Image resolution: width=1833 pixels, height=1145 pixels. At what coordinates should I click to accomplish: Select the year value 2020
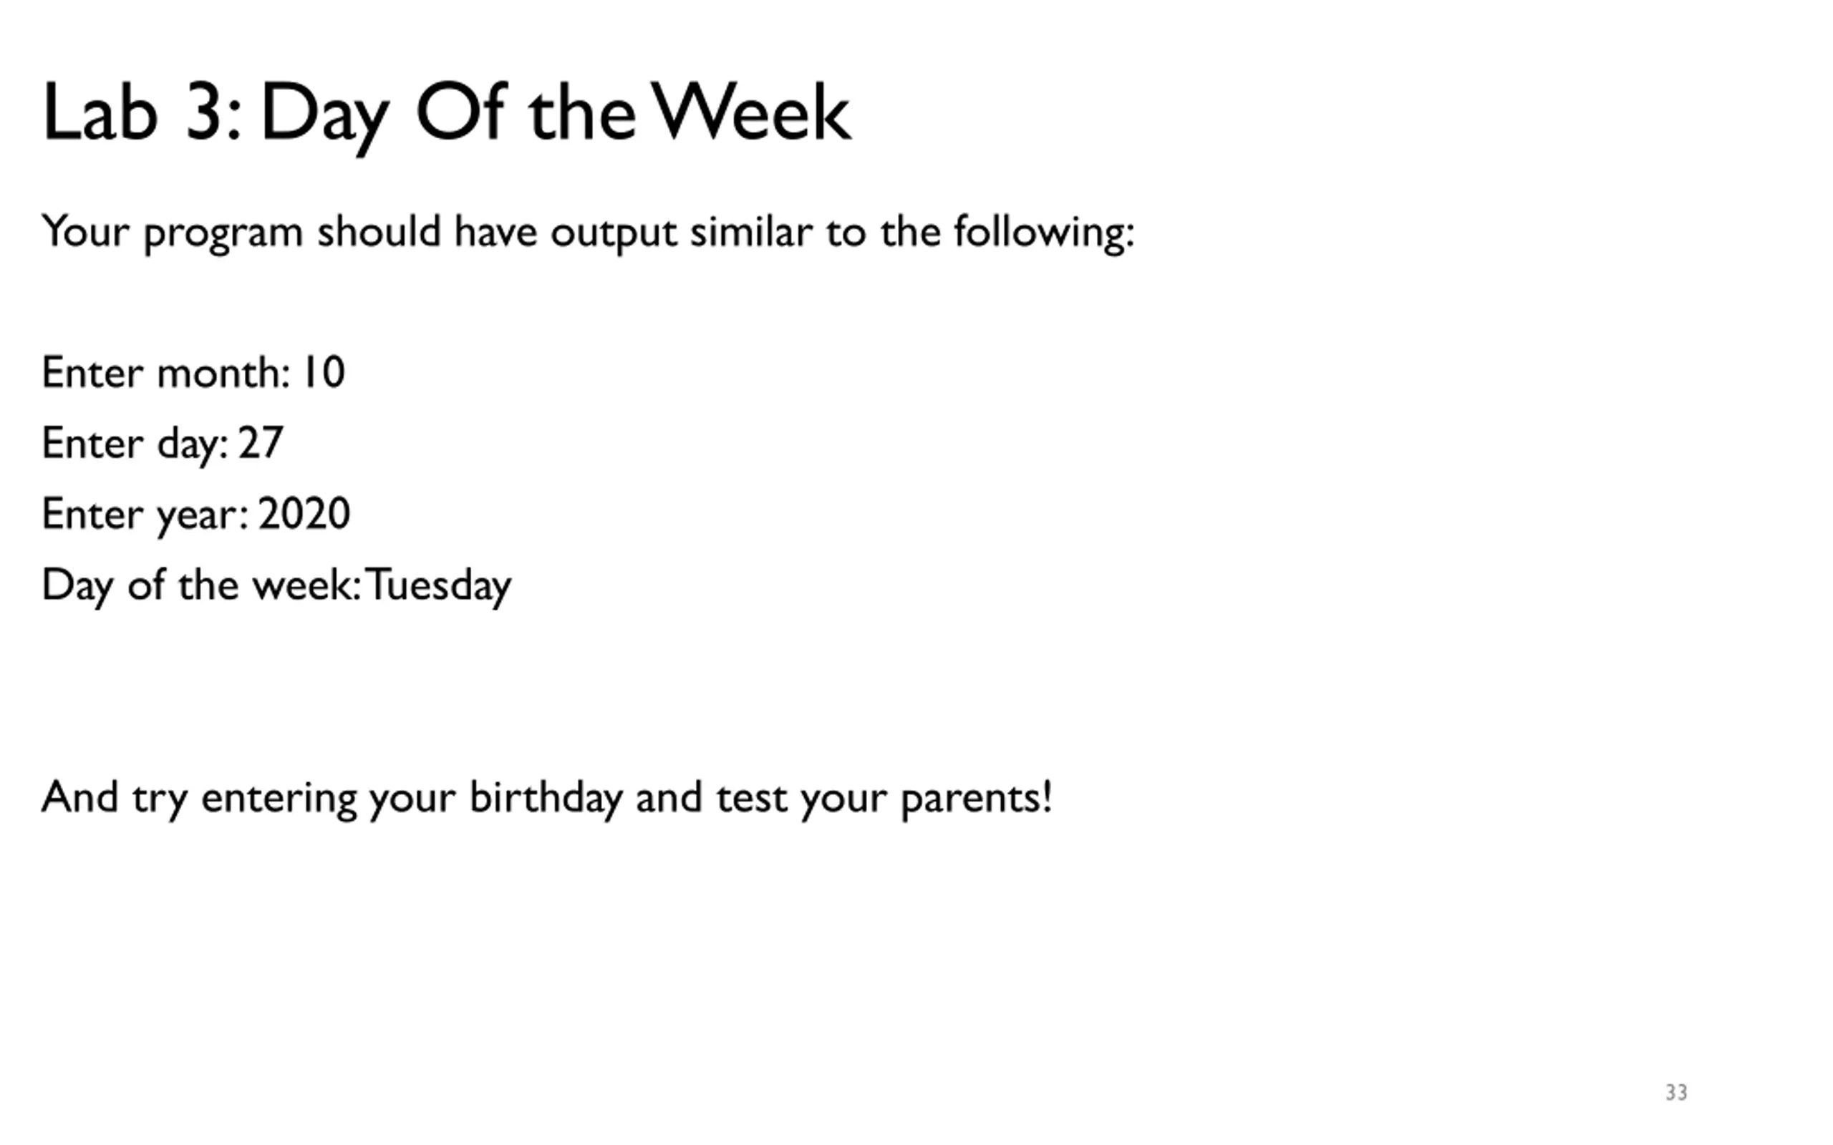[304, 515]
